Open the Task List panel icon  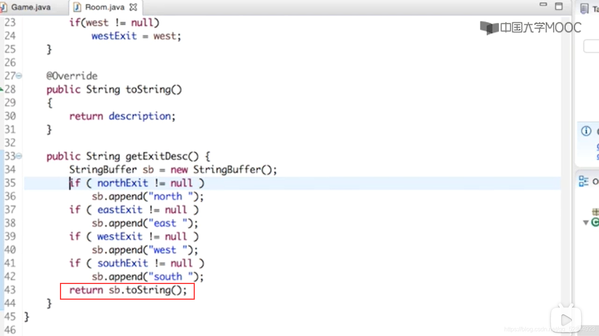584,8
